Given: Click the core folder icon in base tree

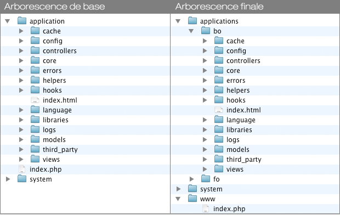Looking at the screenshot, I should coord(35,60).
